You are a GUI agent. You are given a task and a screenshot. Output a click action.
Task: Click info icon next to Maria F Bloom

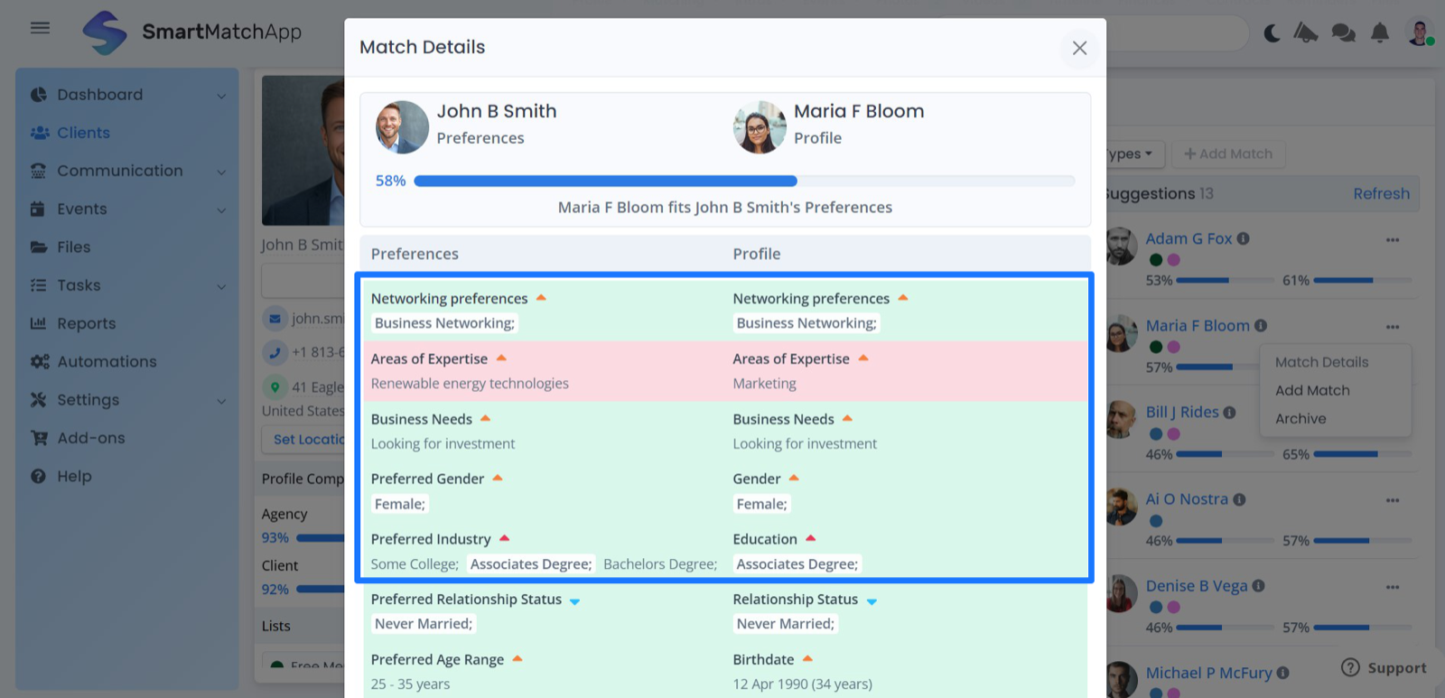coord(1261,325)
